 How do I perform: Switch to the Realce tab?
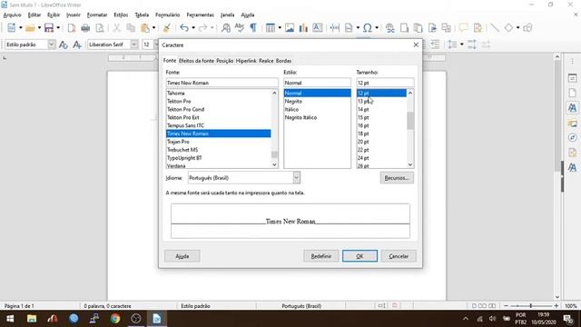coord(266,61)
